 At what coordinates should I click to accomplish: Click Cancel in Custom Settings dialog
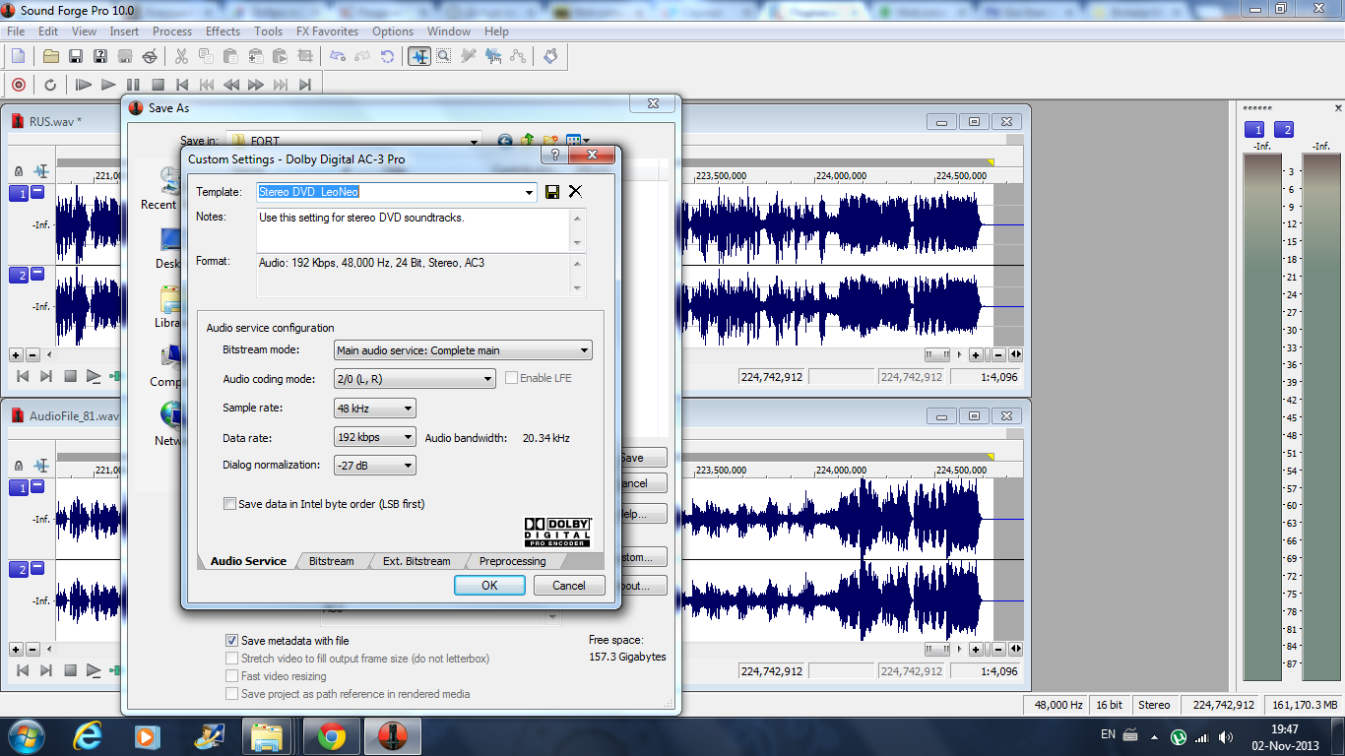[569, 585]
